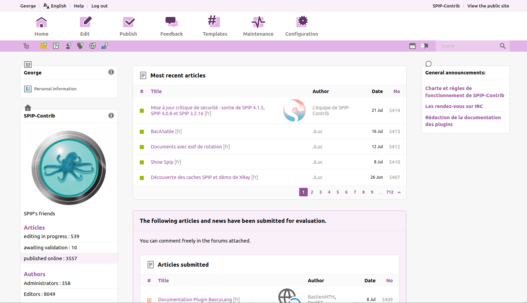Open the Configuration menu

coord(302,26)
